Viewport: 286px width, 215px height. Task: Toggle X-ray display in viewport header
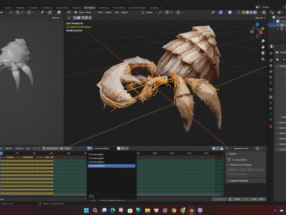238,13
